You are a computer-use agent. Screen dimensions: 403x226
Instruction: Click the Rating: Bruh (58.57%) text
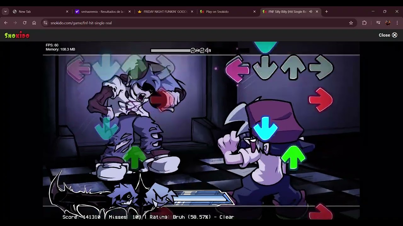click(x=179, y=217)
